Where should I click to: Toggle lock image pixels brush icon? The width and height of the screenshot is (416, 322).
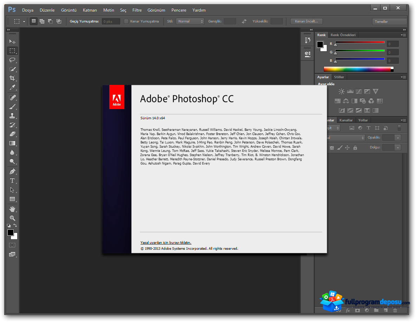pyautogui.click(x=340, y=148)
